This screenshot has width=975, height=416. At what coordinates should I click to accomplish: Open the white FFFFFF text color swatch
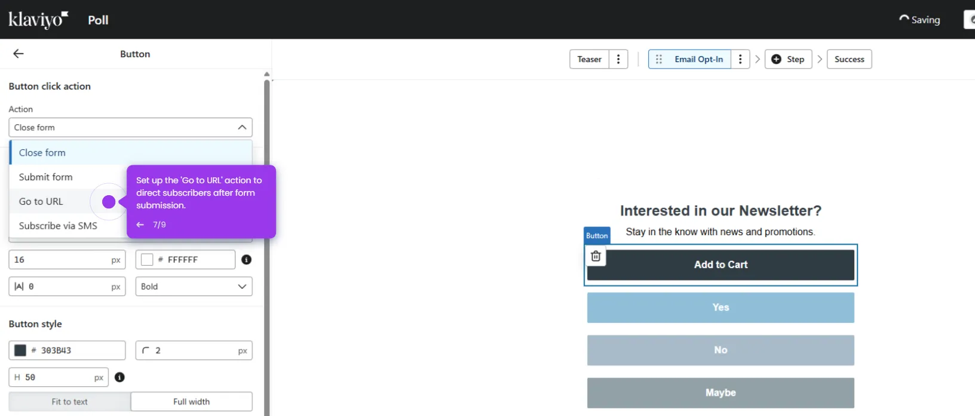pyautogui.click(x=147, y=260)
